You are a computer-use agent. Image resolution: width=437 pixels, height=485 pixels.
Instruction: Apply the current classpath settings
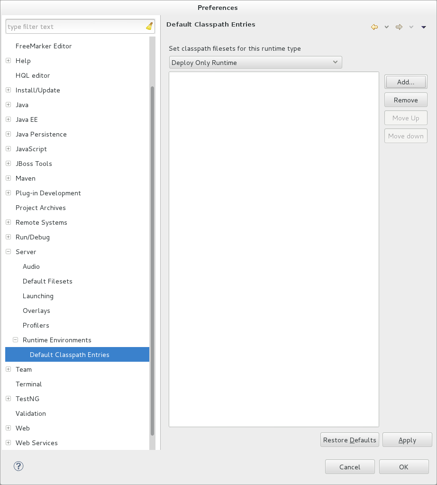407,439
